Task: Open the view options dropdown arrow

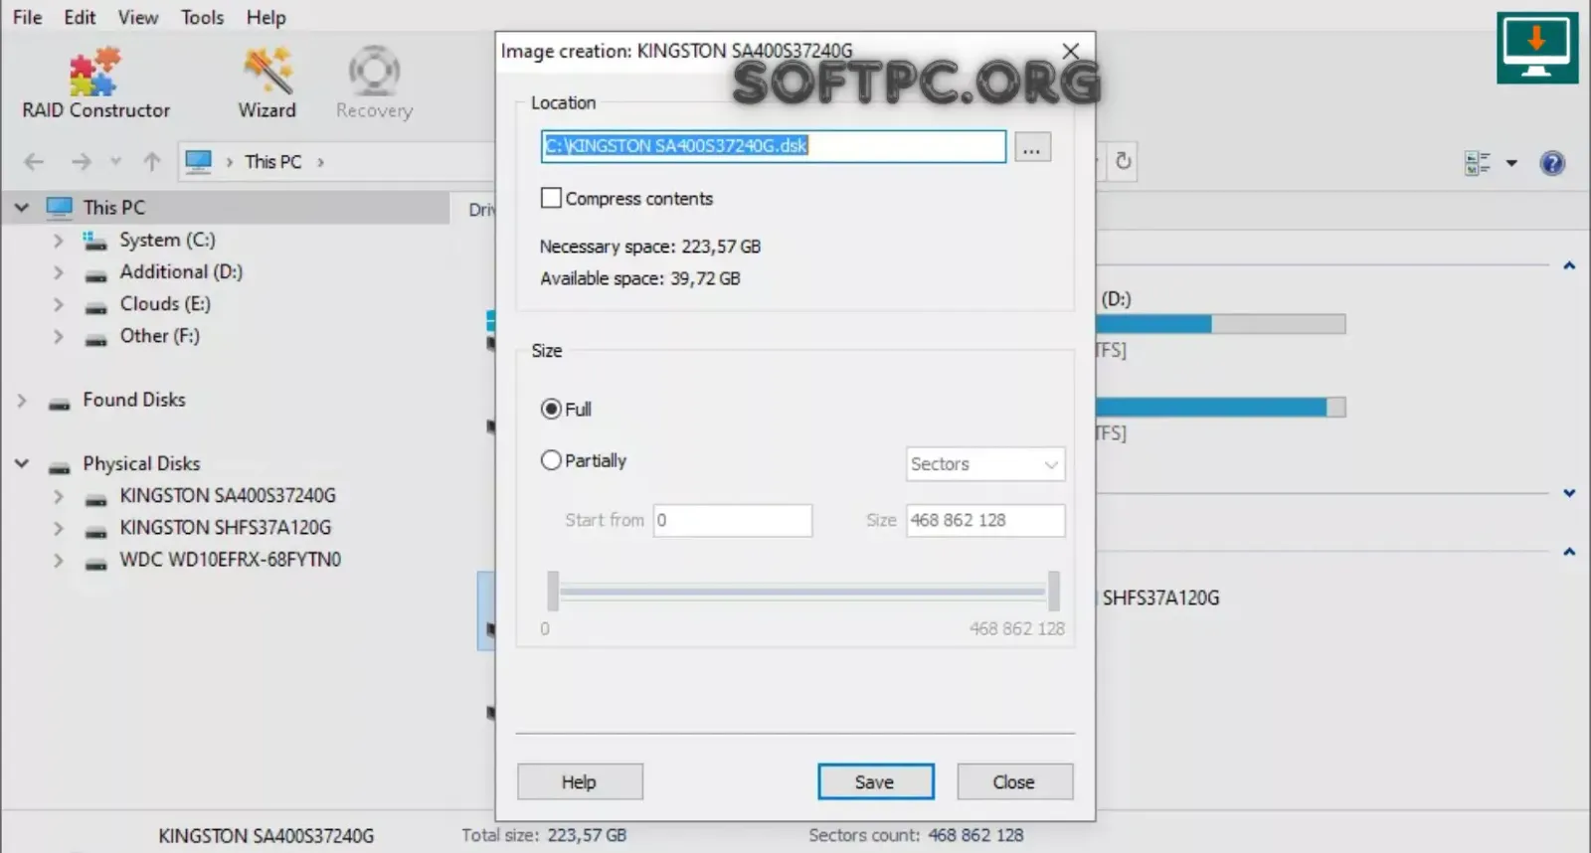Action: (1511, 163)
